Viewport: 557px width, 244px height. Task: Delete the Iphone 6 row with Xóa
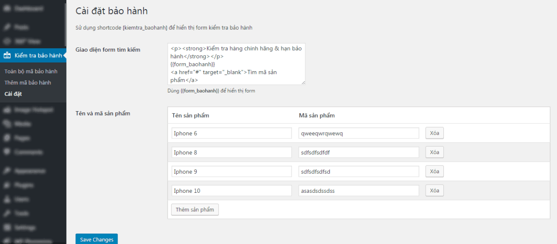click(x=434, y=133)
